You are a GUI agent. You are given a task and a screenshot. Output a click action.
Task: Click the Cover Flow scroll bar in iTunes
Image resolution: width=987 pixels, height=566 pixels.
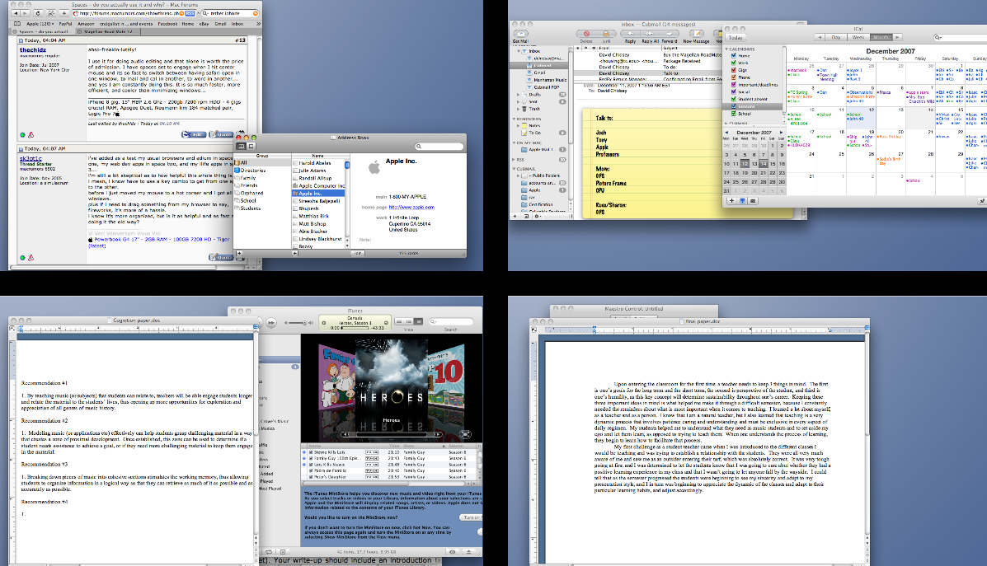click(x=391, y=434)
